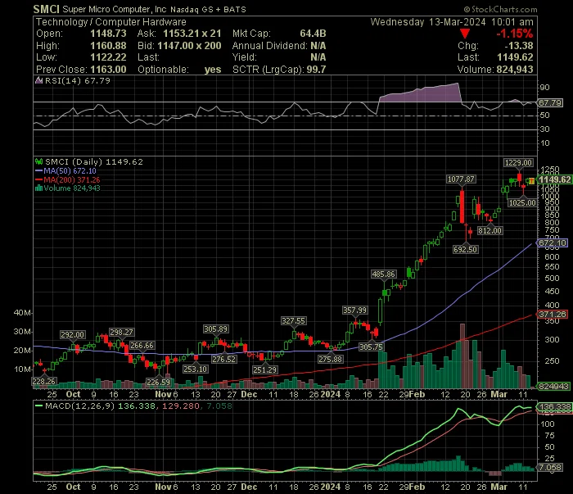Click the 276.52 low price annotation
Screen dimensions: 573x494
point(223,360)
